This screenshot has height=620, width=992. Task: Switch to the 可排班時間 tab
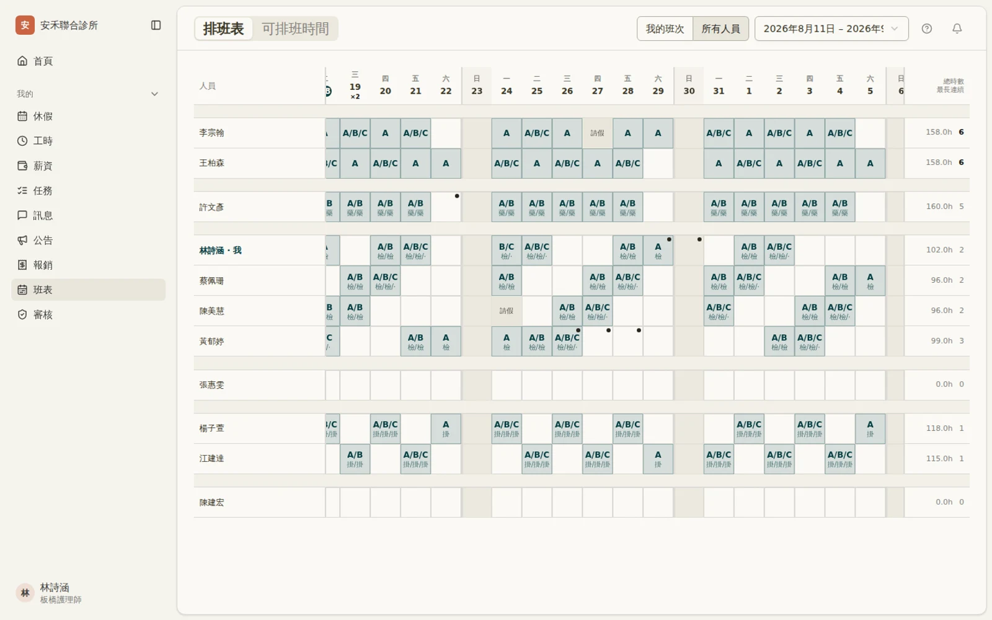[x=295, y=29]
